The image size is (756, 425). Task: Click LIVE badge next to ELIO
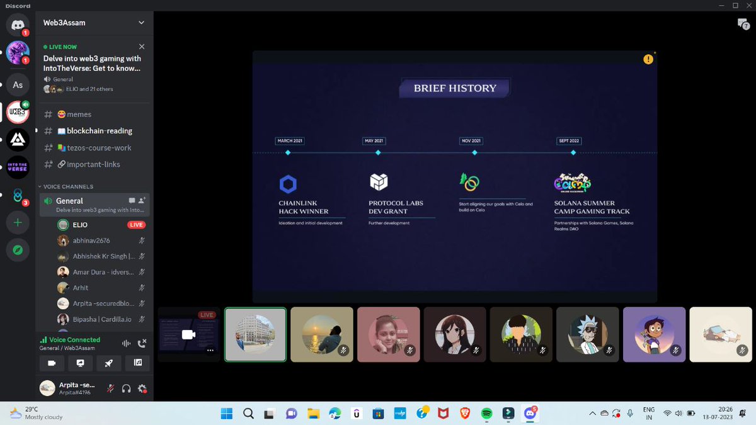(x=136, y=225)
